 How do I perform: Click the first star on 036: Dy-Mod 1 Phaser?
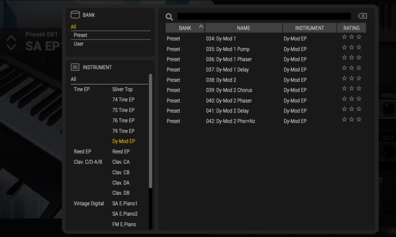click(x=345, y=57)
